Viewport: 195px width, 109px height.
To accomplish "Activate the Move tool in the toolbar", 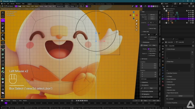I will [3, 20].
